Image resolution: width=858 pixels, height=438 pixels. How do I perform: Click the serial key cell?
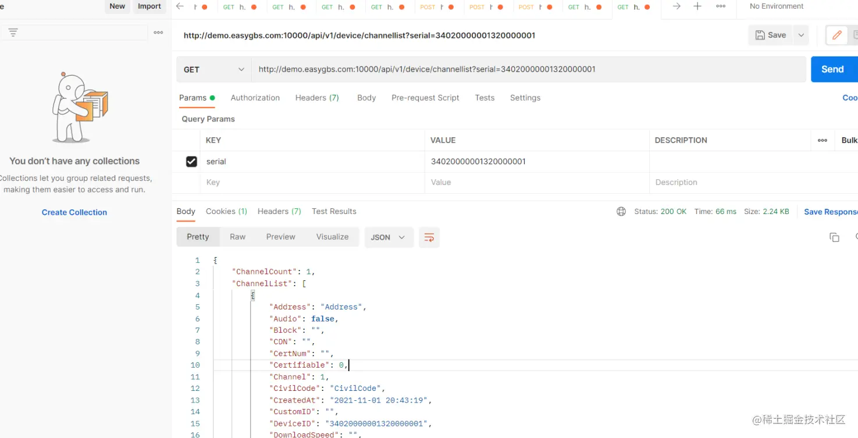click(312, 162)
